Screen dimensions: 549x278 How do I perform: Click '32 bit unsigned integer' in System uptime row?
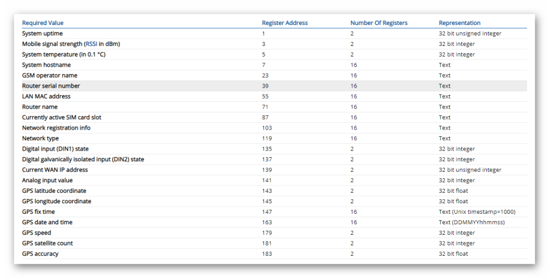click(x=470, y=34)
